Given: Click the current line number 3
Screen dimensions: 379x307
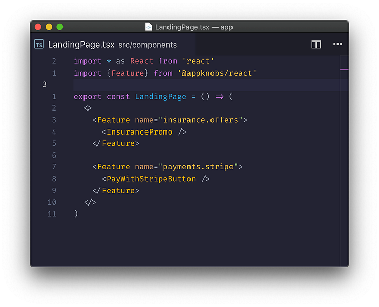Looking at the screenshot, I should [x=45, y=84].
